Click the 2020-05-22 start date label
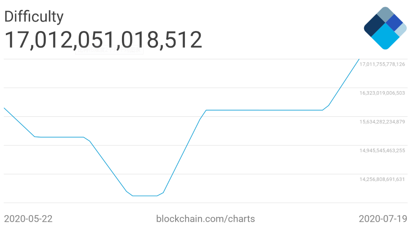410x230 pixels. [x=28, y=219]
